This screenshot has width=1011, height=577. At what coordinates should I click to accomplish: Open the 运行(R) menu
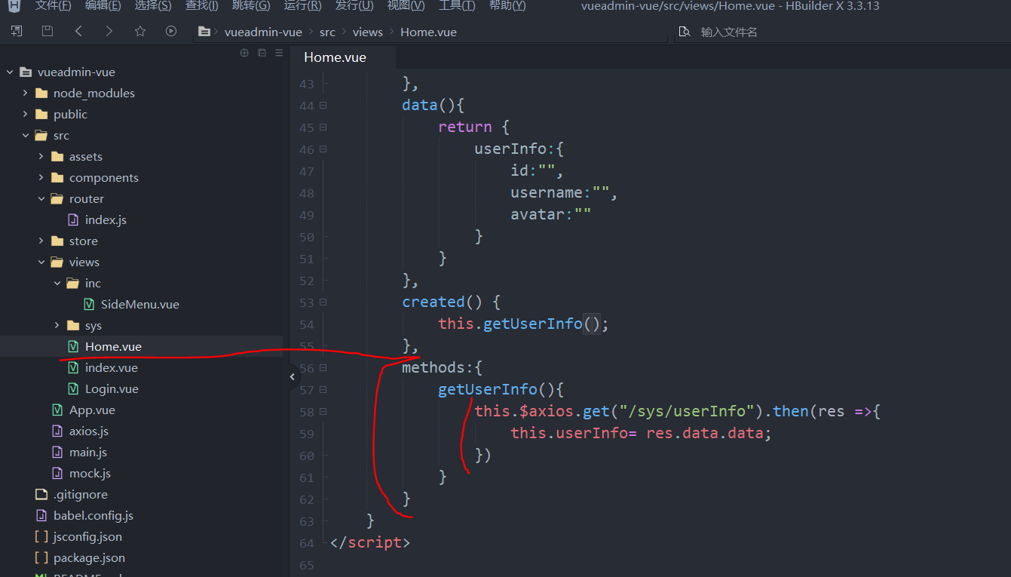pos(302,6)
